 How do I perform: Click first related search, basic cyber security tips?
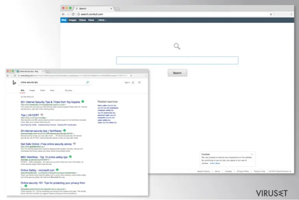tap(107, 105)
